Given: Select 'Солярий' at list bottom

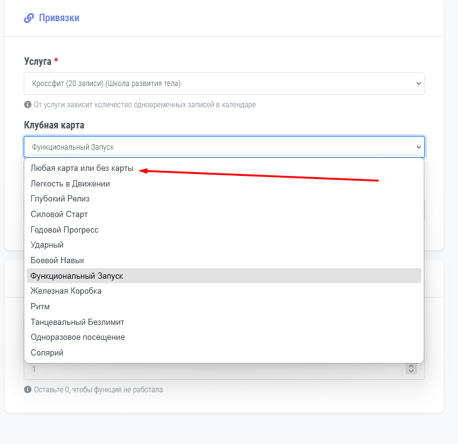Looking at the screenshot, I should [47, 352].
